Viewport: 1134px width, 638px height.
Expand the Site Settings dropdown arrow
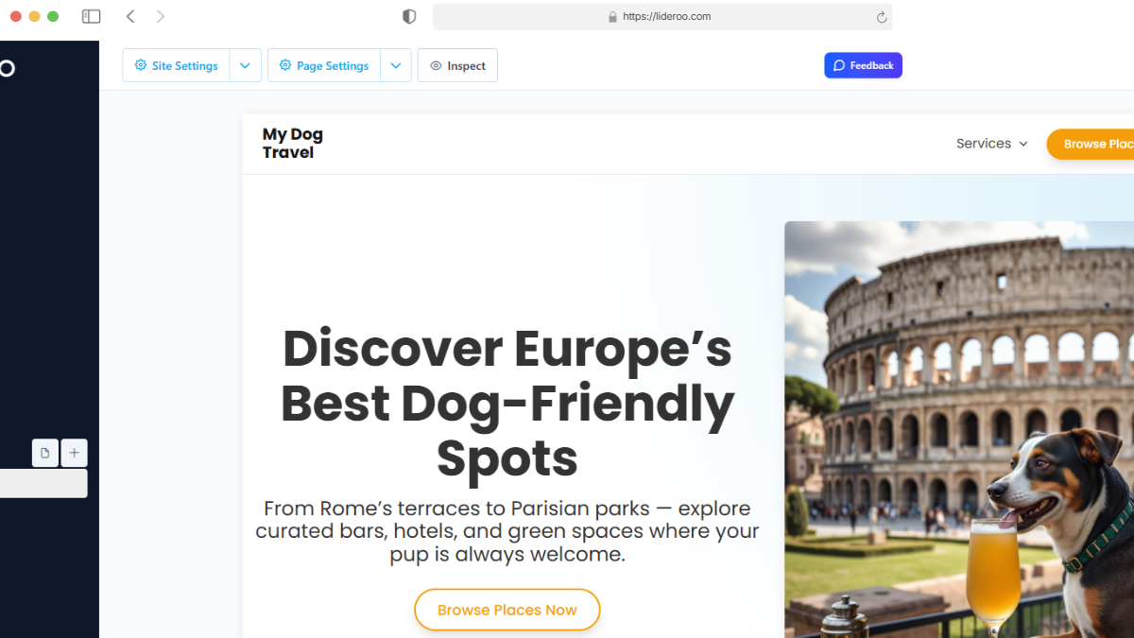point(245,66)
